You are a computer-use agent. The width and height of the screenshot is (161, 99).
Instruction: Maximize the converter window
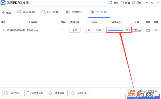152,3
